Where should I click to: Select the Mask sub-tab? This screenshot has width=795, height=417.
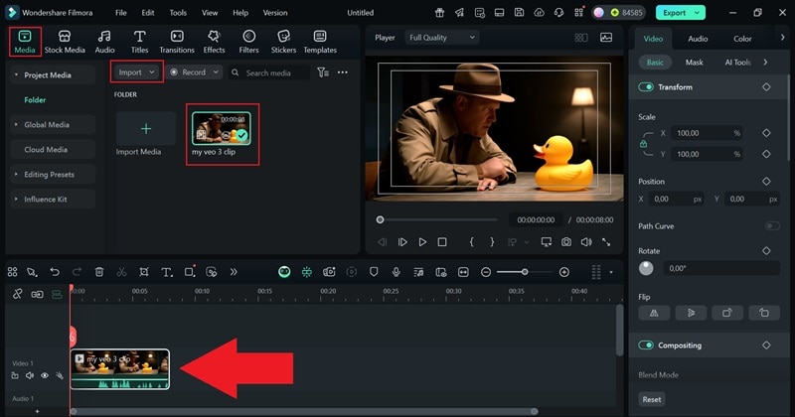point(694,63)
